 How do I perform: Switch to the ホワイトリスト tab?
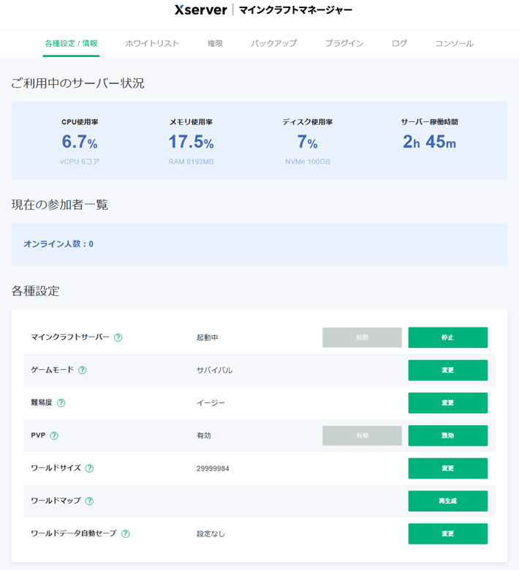tap(152, 44)
